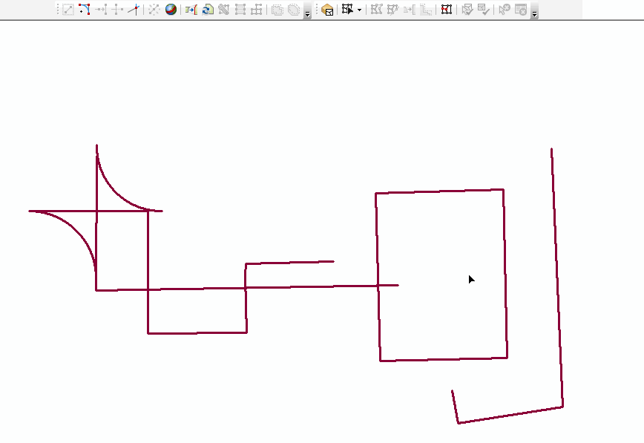Click the Show Shared Features icon
This screenshot has height=443, width=644.
[x=446, y=10]
